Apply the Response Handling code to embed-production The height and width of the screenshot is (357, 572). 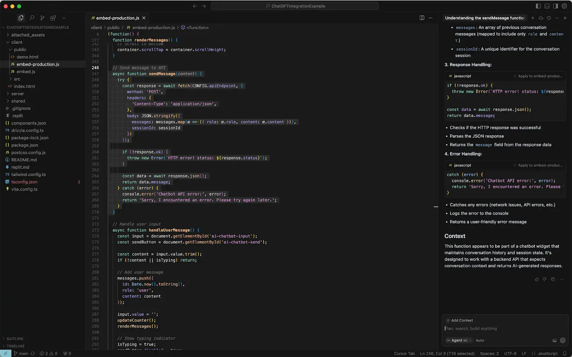coord(538,76)
